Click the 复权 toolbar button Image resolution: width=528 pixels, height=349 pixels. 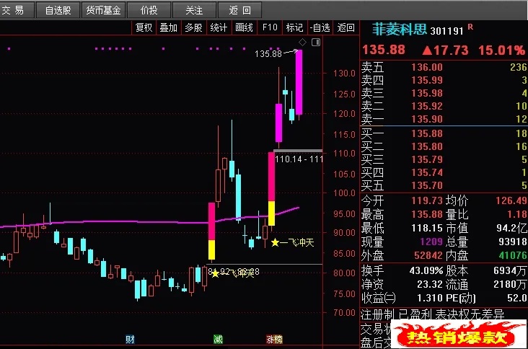pos(144,27)
